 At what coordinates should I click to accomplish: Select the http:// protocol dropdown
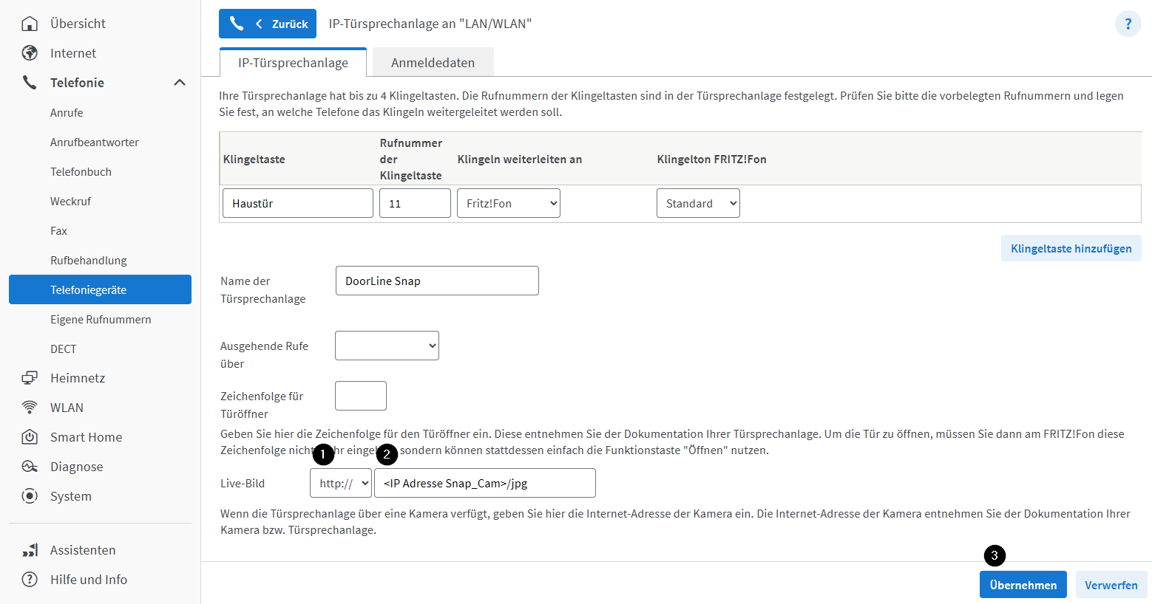341,484
